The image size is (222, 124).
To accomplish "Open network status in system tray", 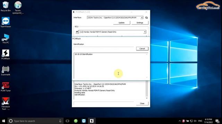I will pyautogui.click(x=191, y=121).
